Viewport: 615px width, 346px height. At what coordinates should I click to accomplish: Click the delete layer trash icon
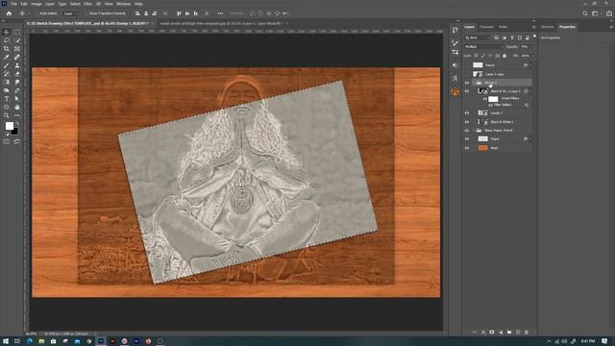527,333
